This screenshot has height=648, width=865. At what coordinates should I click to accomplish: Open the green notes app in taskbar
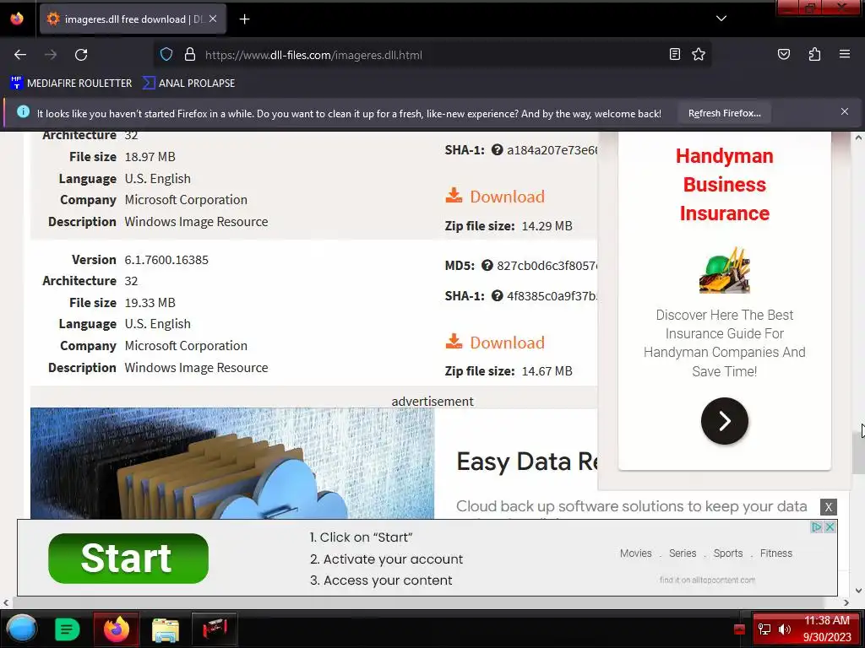pos(68,629)
